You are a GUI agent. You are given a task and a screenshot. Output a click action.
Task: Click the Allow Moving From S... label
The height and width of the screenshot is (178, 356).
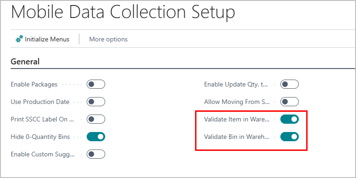tap(237, 102)
